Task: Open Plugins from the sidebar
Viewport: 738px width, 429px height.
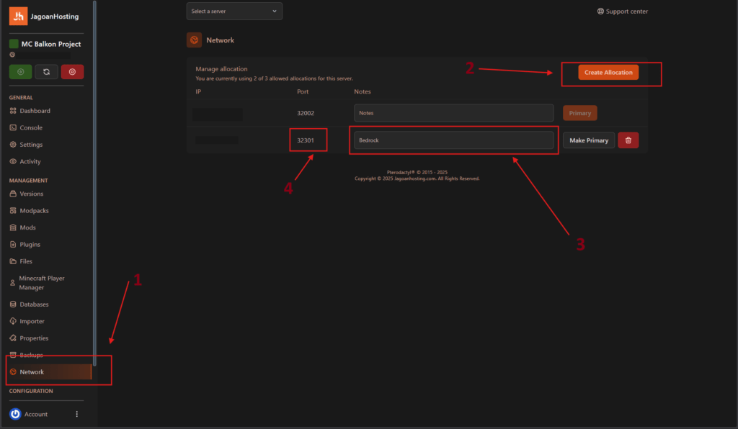Action: (30, 245)
